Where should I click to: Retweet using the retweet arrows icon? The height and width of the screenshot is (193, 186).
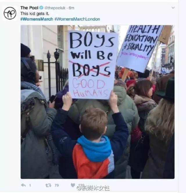click(48, 185)
